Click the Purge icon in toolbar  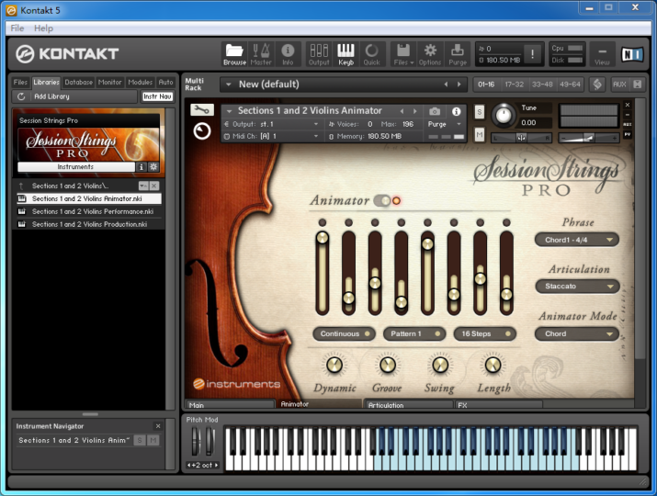457,53
